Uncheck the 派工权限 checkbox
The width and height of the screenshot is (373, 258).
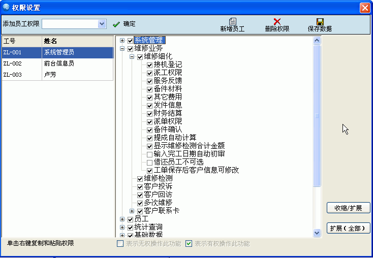coord(149,73)
